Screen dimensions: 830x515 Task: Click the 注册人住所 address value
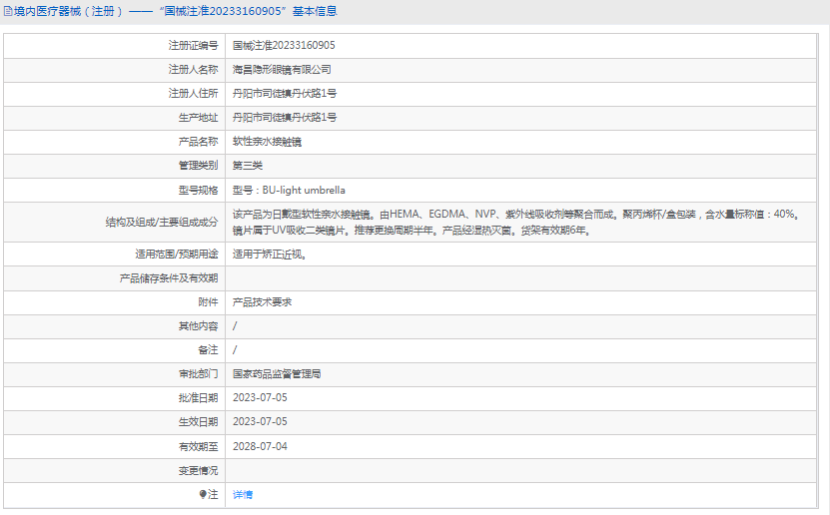(285, 94)
